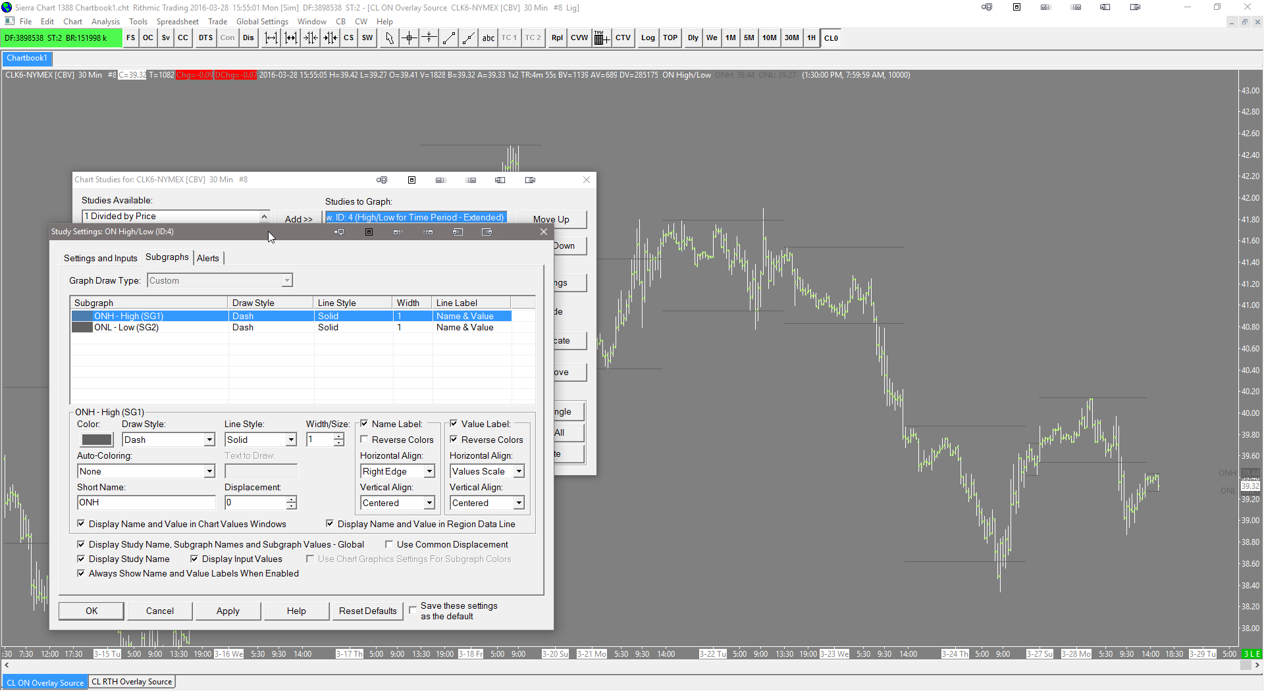Click the Apply button
The height and width of the screenshot is (691, 1264).
click(228, 611)
